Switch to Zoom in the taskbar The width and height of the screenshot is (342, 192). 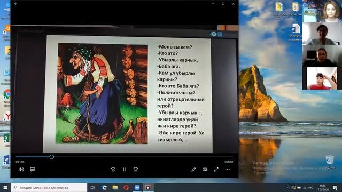tap(137, 187)
